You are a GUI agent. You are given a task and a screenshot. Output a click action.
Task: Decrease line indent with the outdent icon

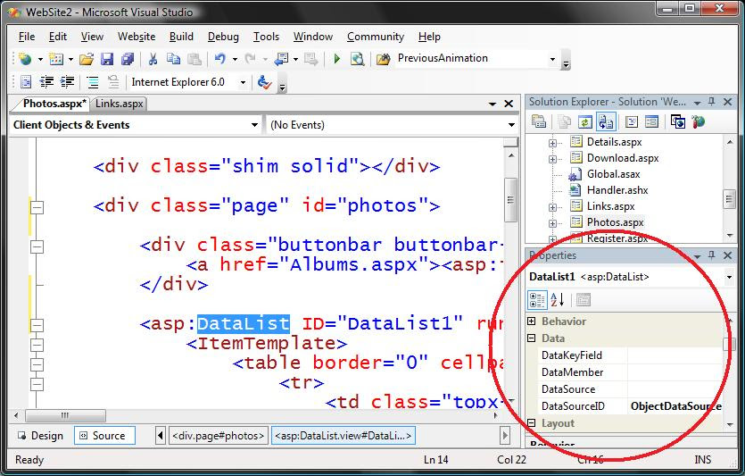point(46,82)
